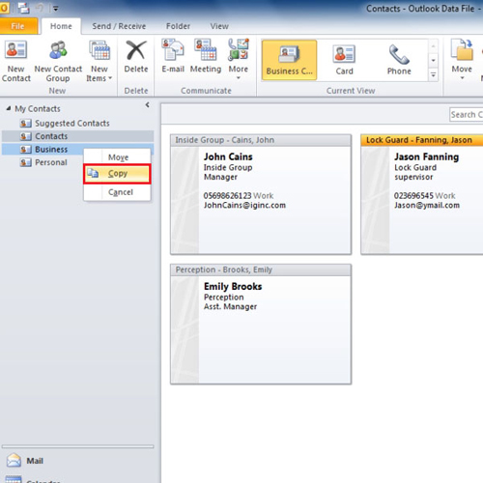Select the Home ribbon tab
The image size is (483, 483).
click(61, 26)
